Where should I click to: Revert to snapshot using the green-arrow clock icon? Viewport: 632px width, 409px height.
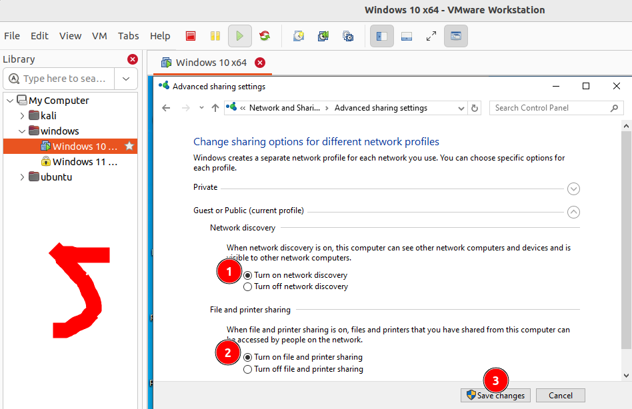(x=323, y=36)
